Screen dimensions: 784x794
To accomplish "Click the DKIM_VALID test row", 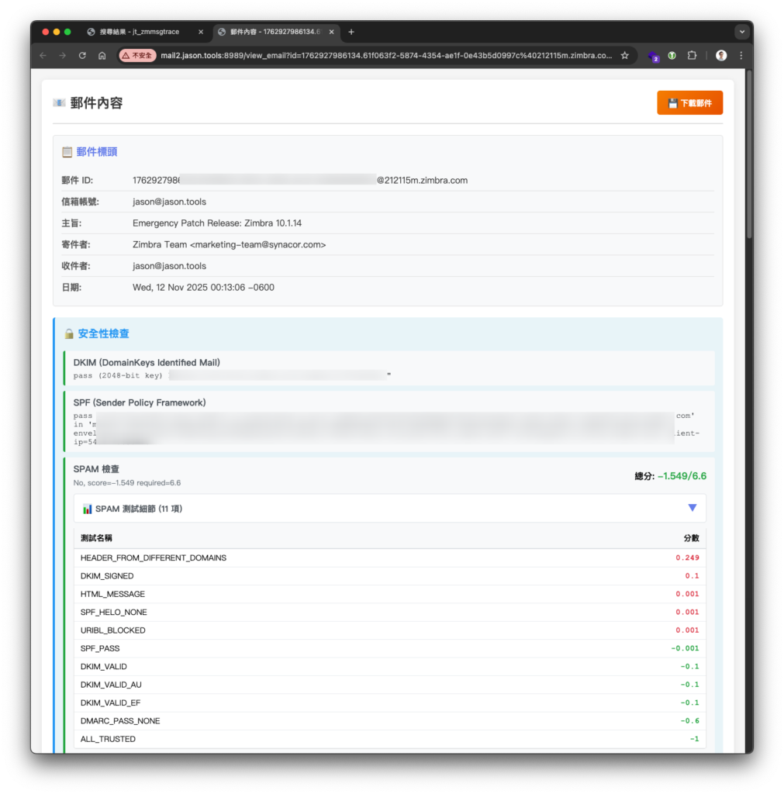I will tap(389, 667).
